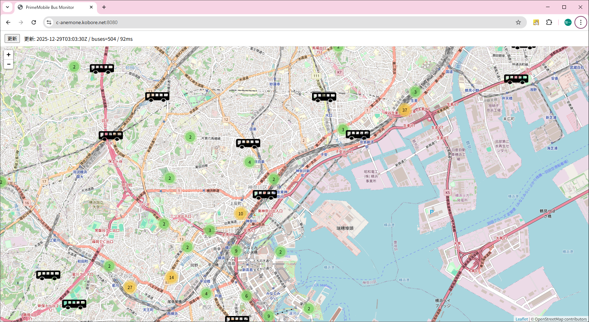Image resolution: width=589 pixels, height=322 pixels.
Task: Click the cluster marker showing 27
Action: click(x=130, y=288)
